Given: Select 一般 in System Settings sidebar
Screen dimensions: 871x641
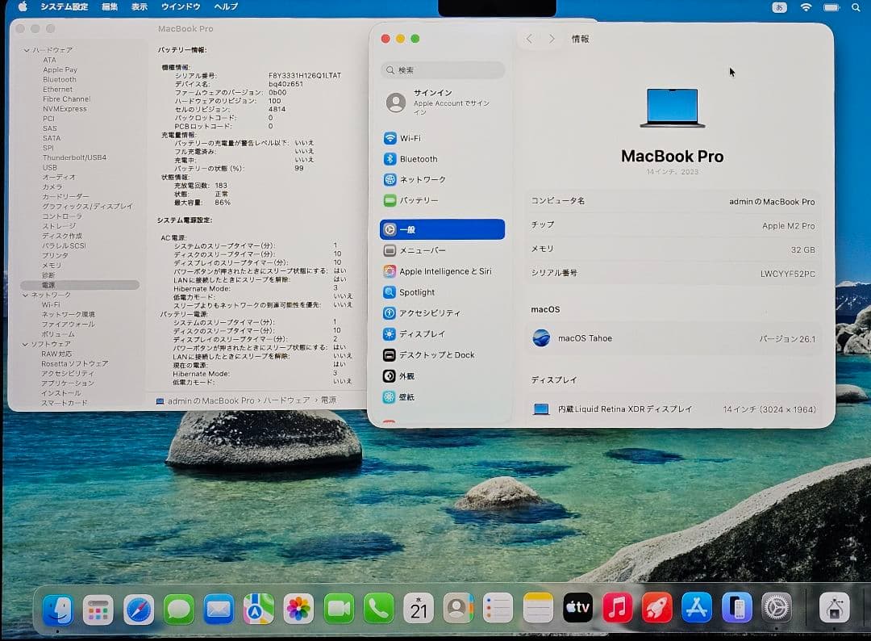Looking at the screenshot, I should [x=442, y=229].
